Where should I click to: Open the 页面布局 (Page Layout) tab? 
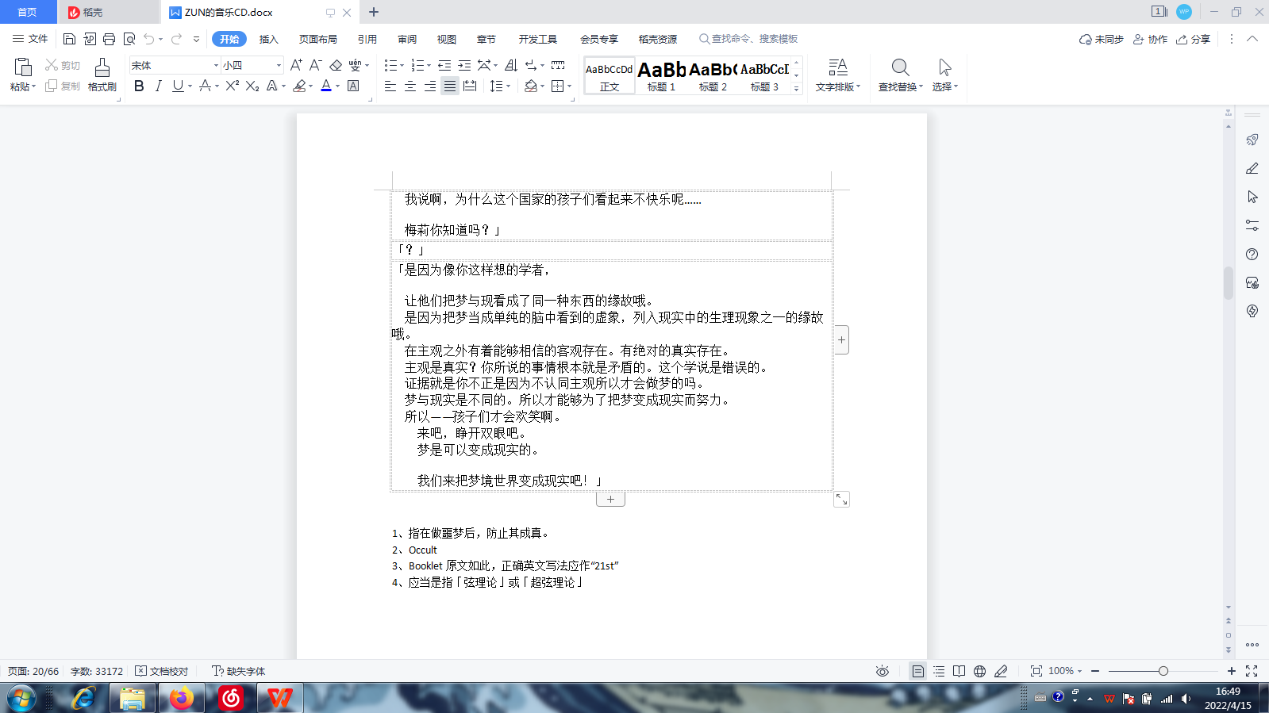click(317, 39)
